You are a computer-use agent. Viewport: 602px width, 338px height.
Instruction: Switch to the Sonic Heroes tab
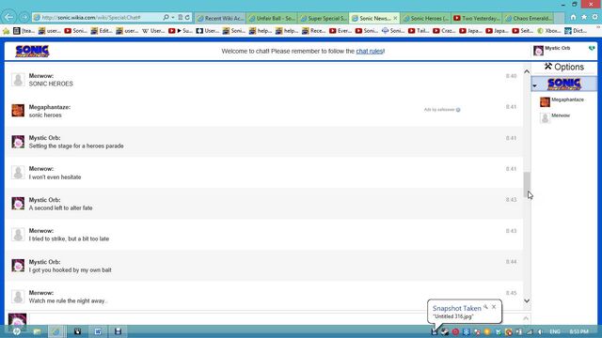[426, 18]
